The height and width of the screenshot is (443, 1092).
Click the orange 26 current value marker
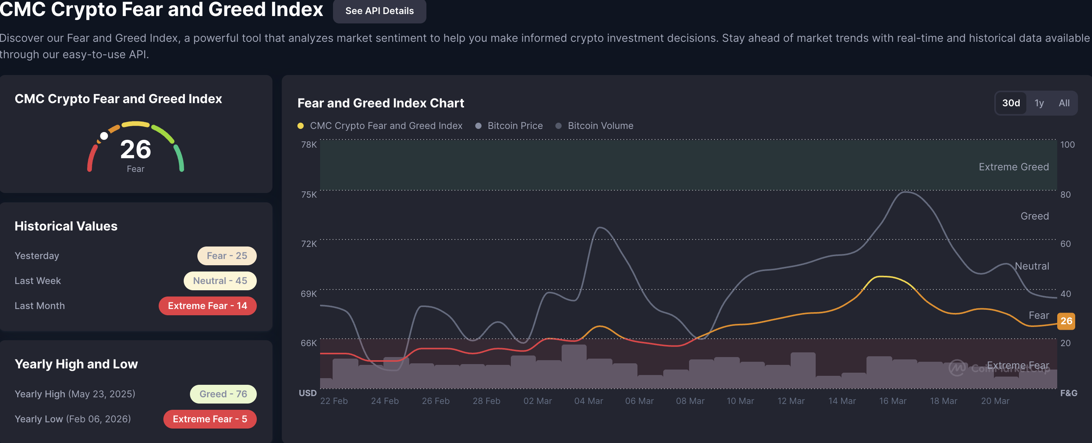pos(1066,321)
